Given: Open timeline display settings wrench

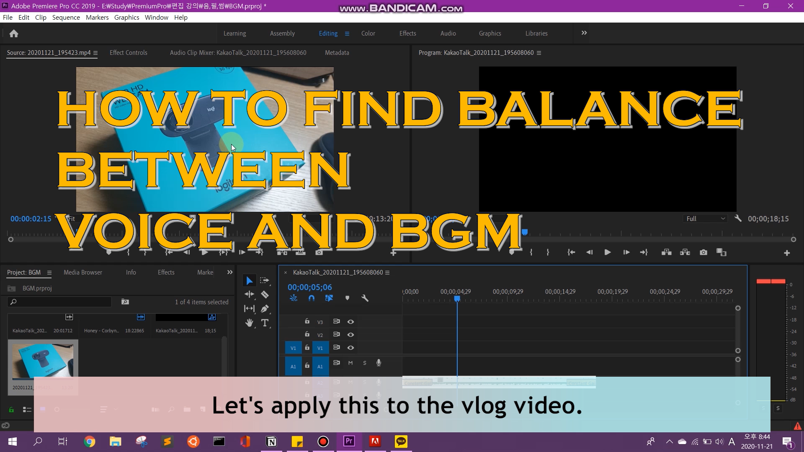Looking at the screenshot, I should click(365, 298).
